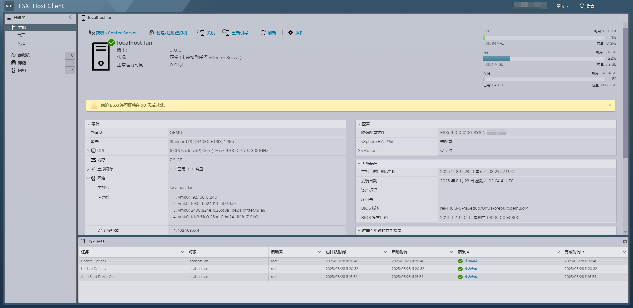Click the network globe icon in hardware
The width and height of the screenshot is (633, 308).
(x=93, y=178)
